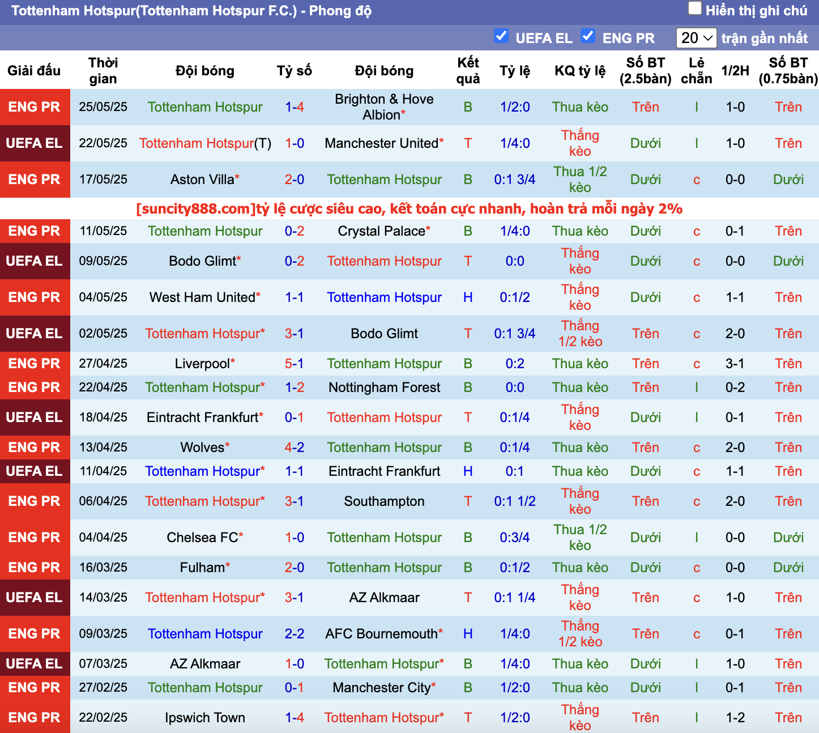Click Thắng 1/2 kèo in 02/05/25 row
819x733 pixels.
(580, 334)
